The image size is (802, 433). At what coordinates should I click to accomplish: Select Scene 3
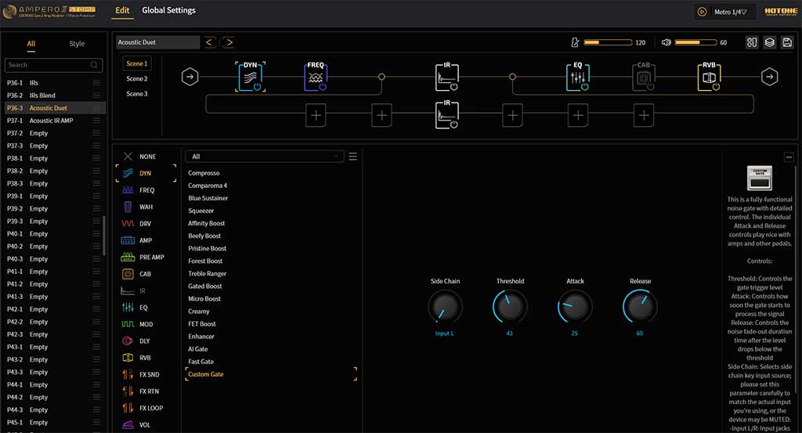tap(136, 94)
